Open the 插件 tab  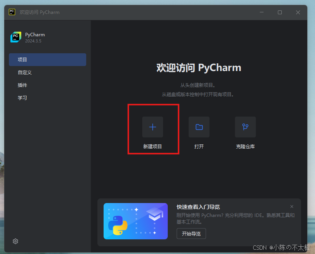coord(48,85)
